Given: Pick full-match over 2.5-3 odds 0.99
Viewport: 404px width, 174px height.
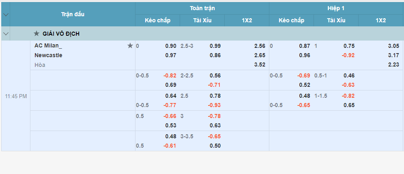Looking at the screenshot, I should 215,46.
